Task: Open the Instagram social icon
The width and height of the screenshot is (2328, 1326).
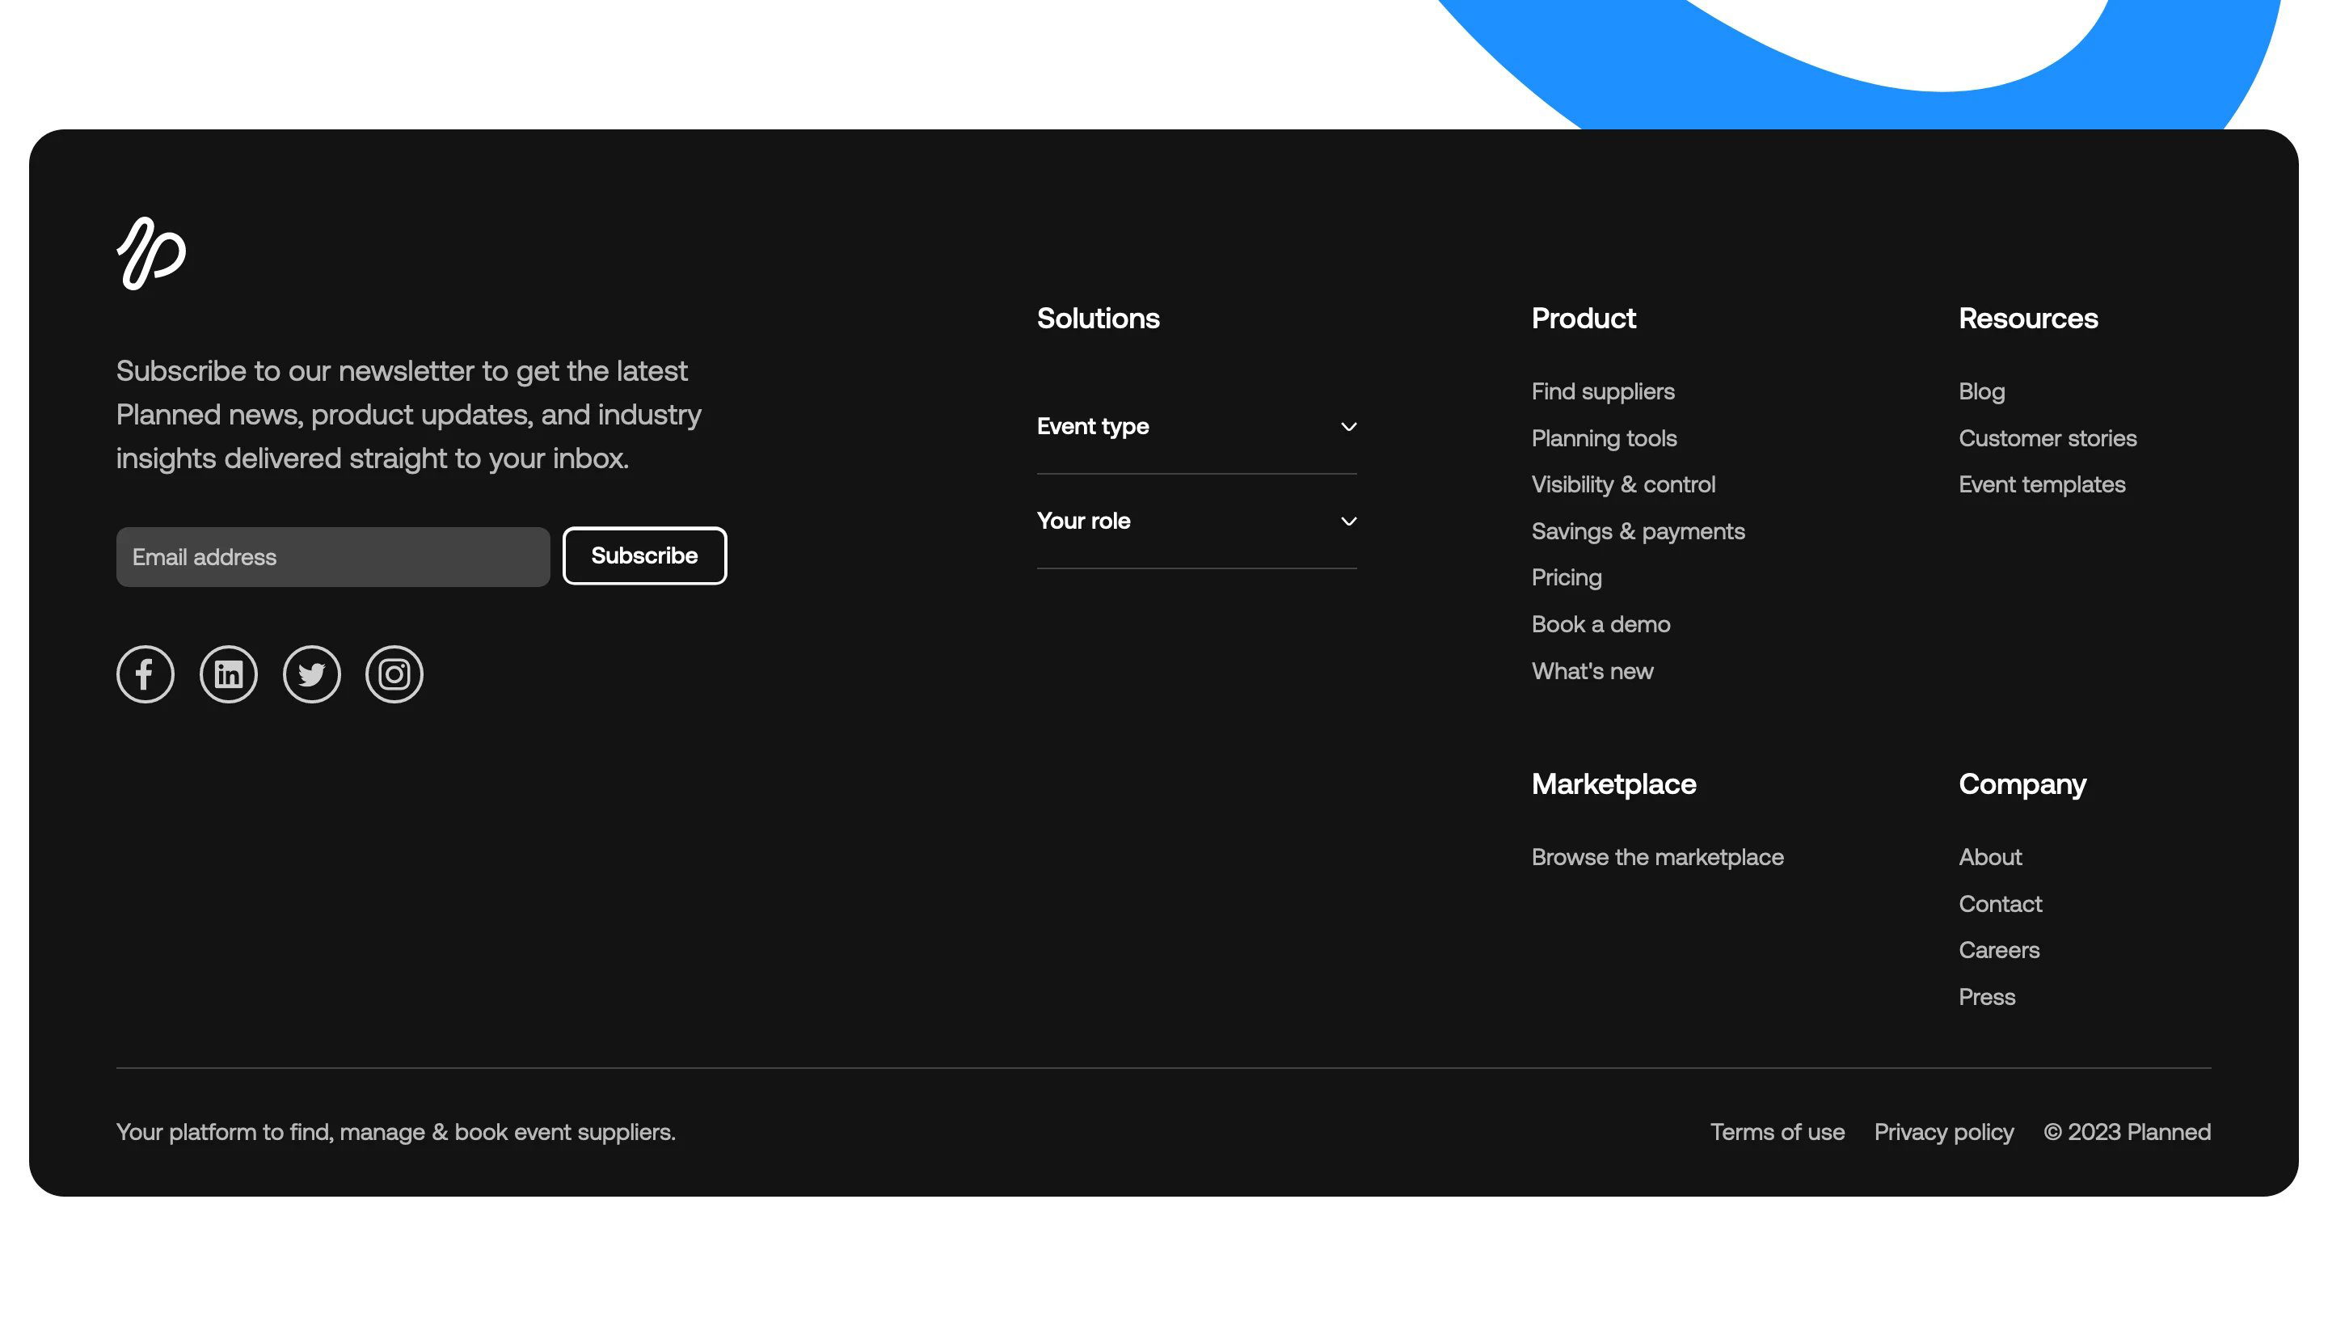Action: click(x=394, y=674)
